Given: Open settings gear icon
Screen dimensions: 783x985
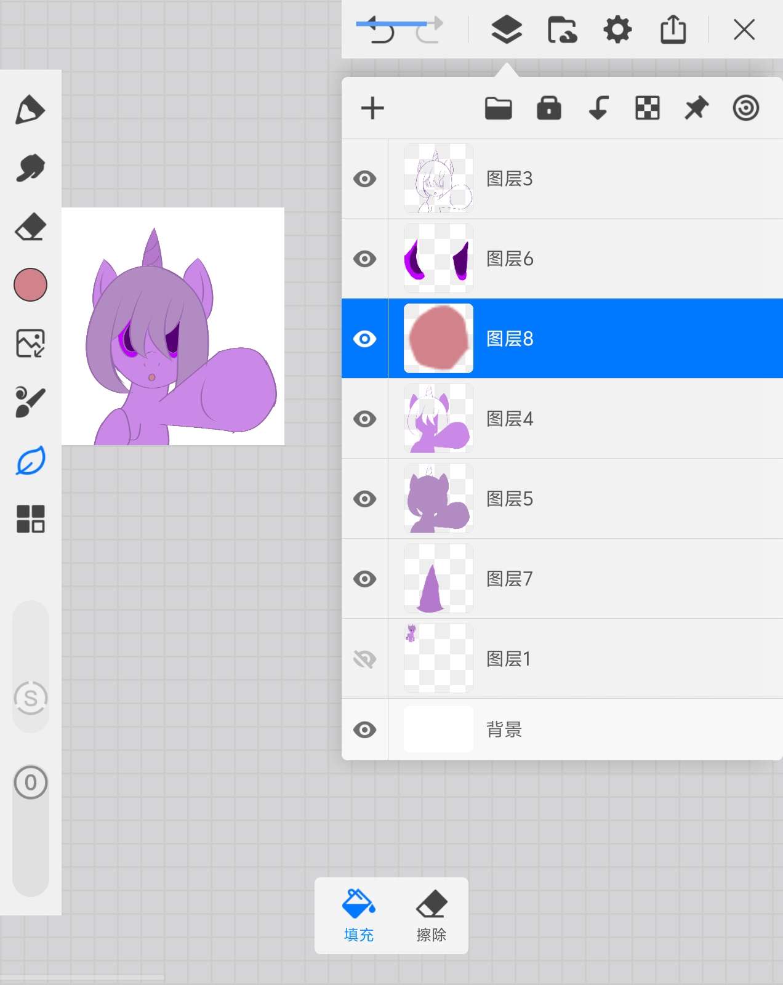Looking at the screenshot, I should pyautogui.click(x=617, y=30).
